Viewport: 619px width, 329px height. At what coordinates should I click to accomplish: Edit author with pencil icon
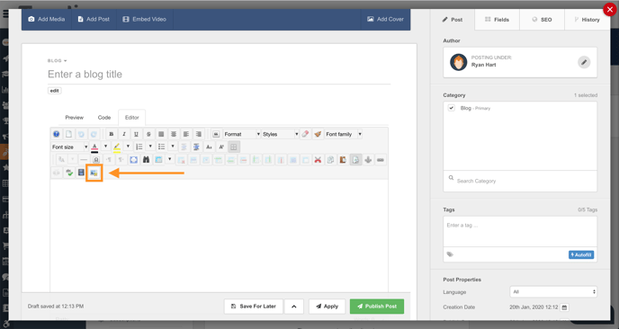584,62
